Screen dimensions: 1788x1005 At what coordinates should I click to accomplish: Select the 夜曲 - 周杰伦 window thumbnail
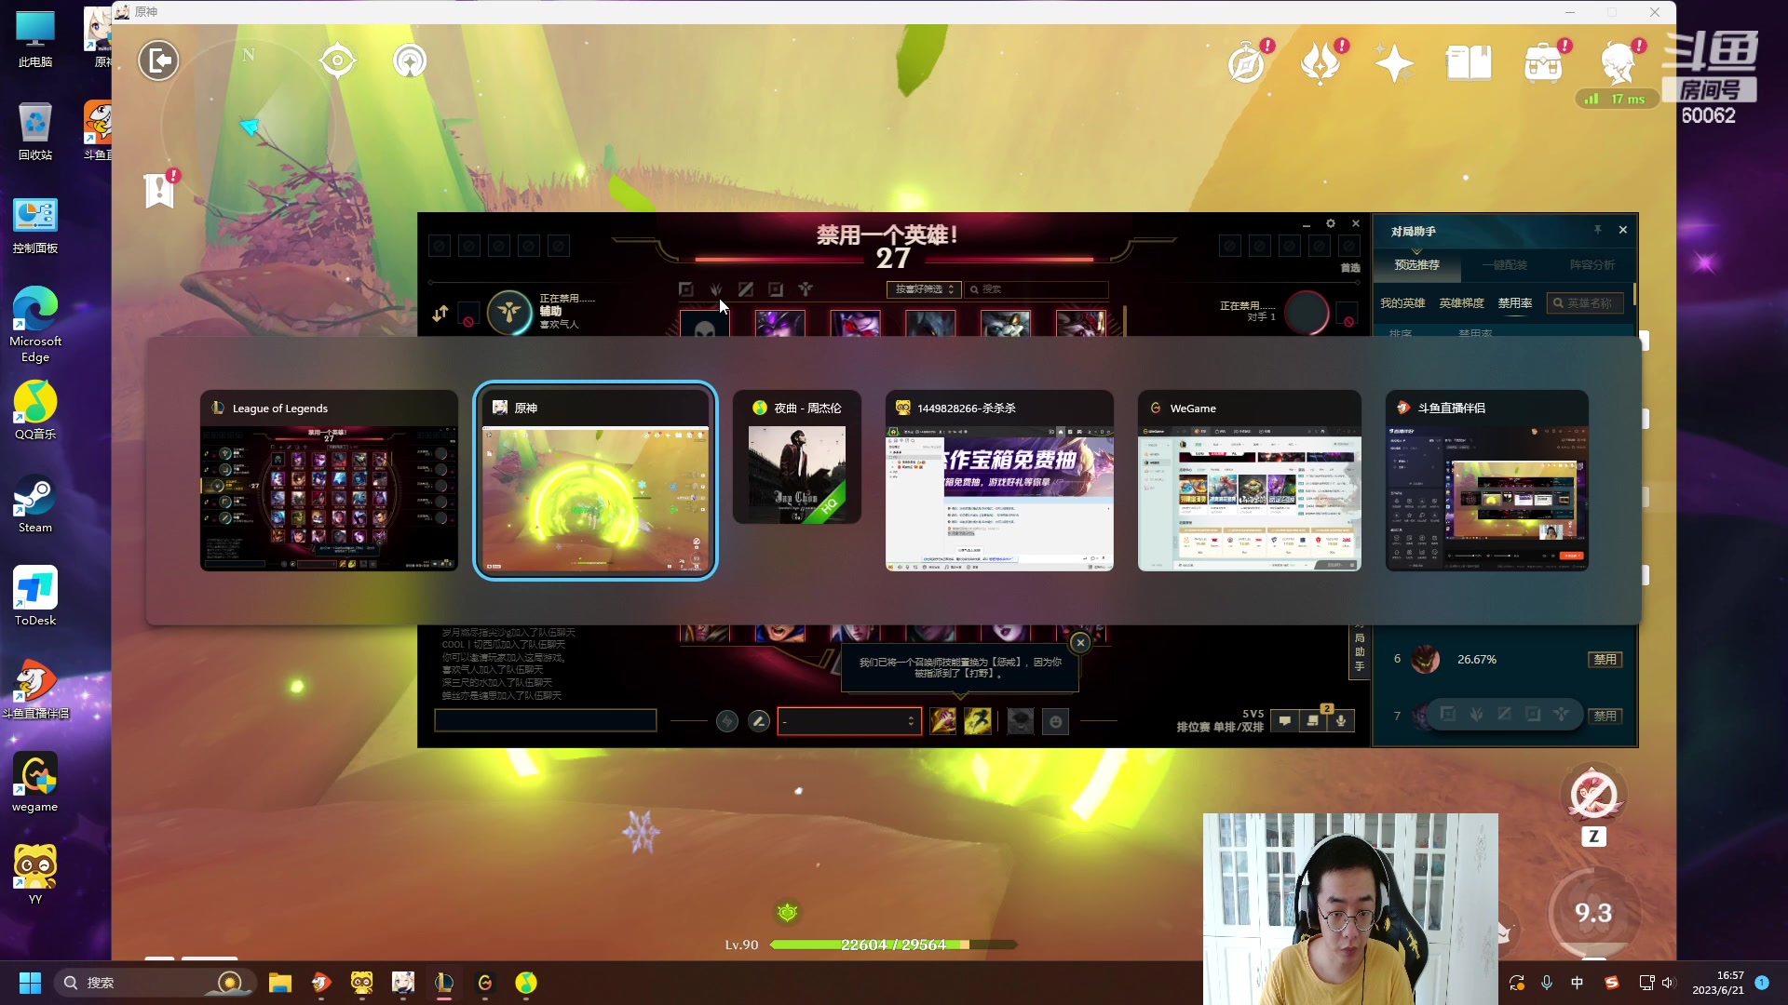tap(797, 457)
